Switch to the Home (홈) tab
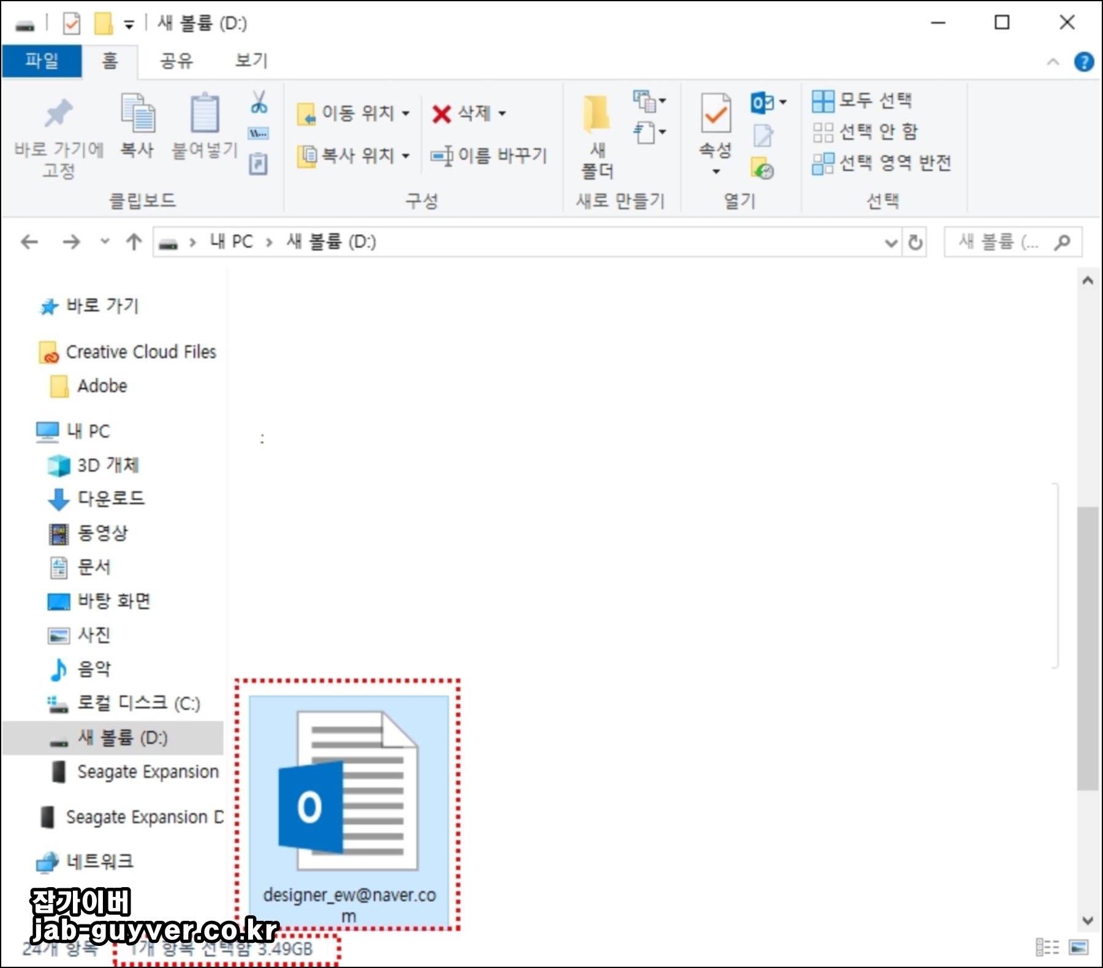 pyautogui.click(x=110, y=61)
